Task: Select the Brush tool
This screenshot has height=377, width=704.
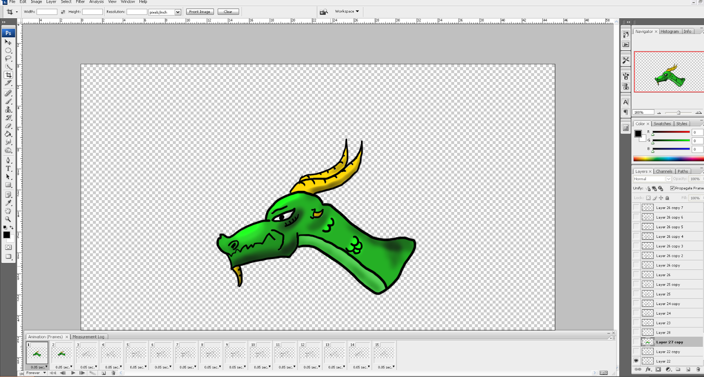Action: [x=8, y=101]
